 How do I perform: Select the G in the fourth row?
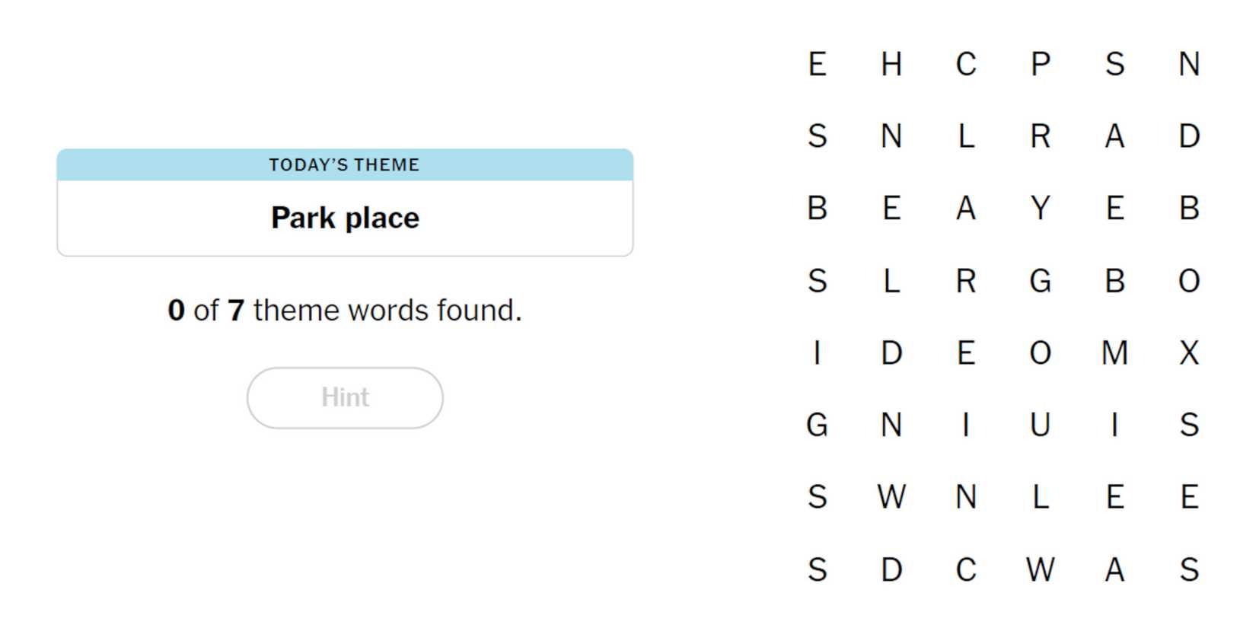1041,281
